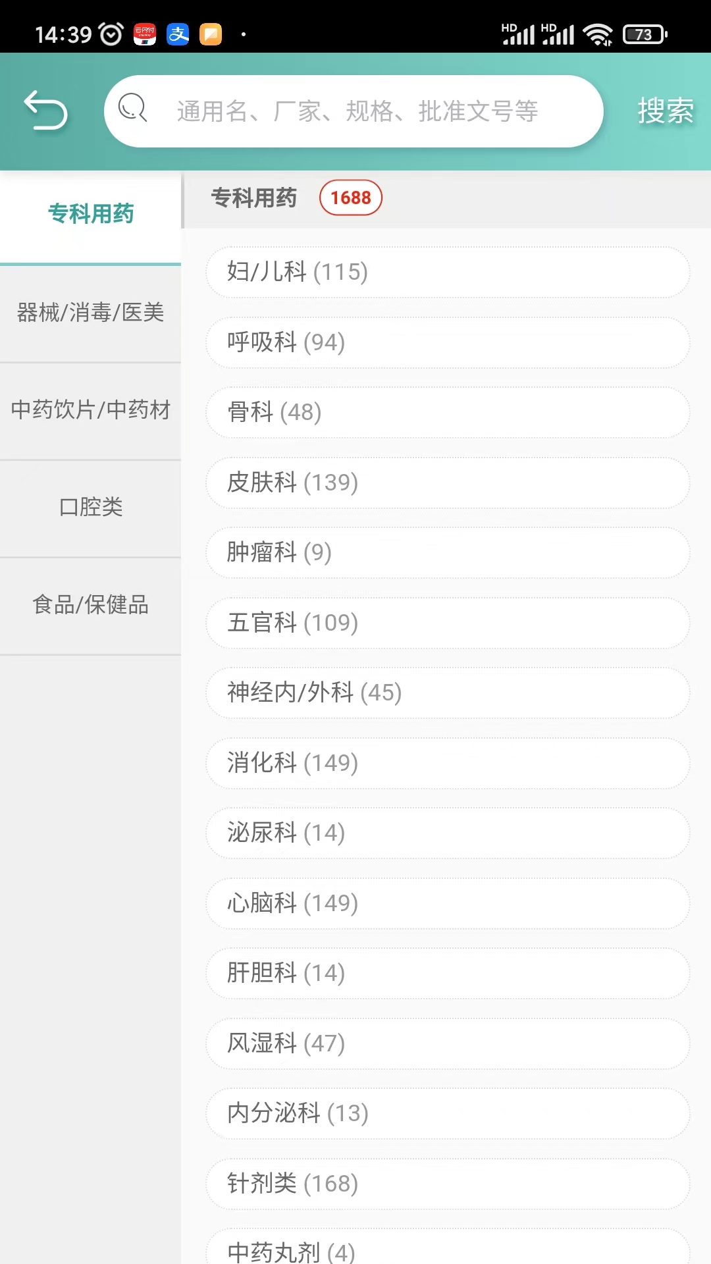Viewport: 711px width, 1264px height.
Task: Switch to 器械/消毒/医美 category
Action: [x=91, y=313]
